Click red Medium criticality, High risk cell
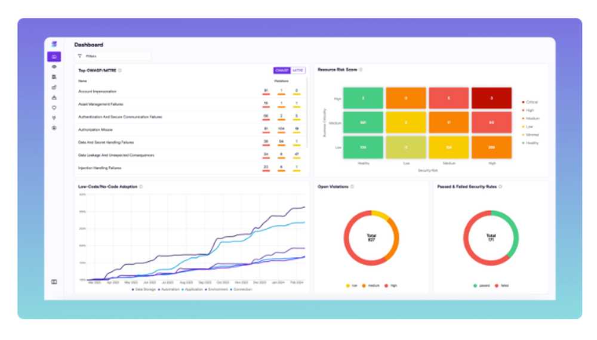 491,122
